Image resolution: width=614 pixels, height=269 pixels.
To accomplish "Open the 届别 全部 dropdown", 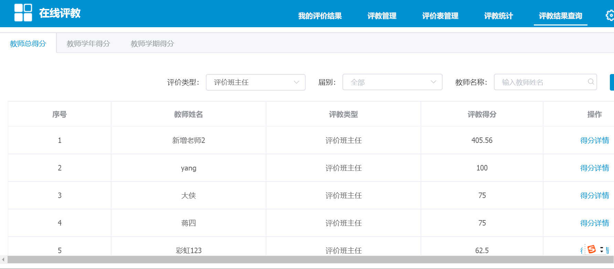I will [392, 82].
